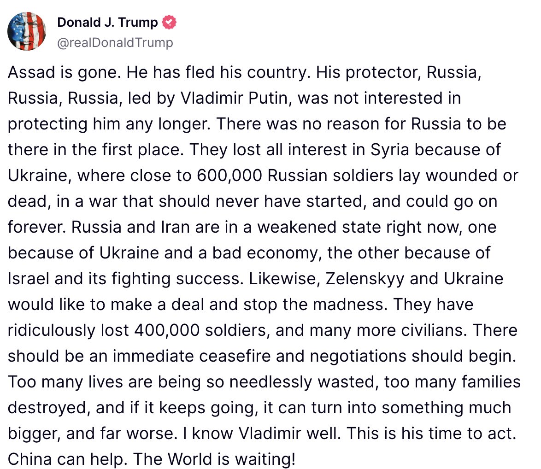Click the Donald J. Trump display name

tap(107, 22)
